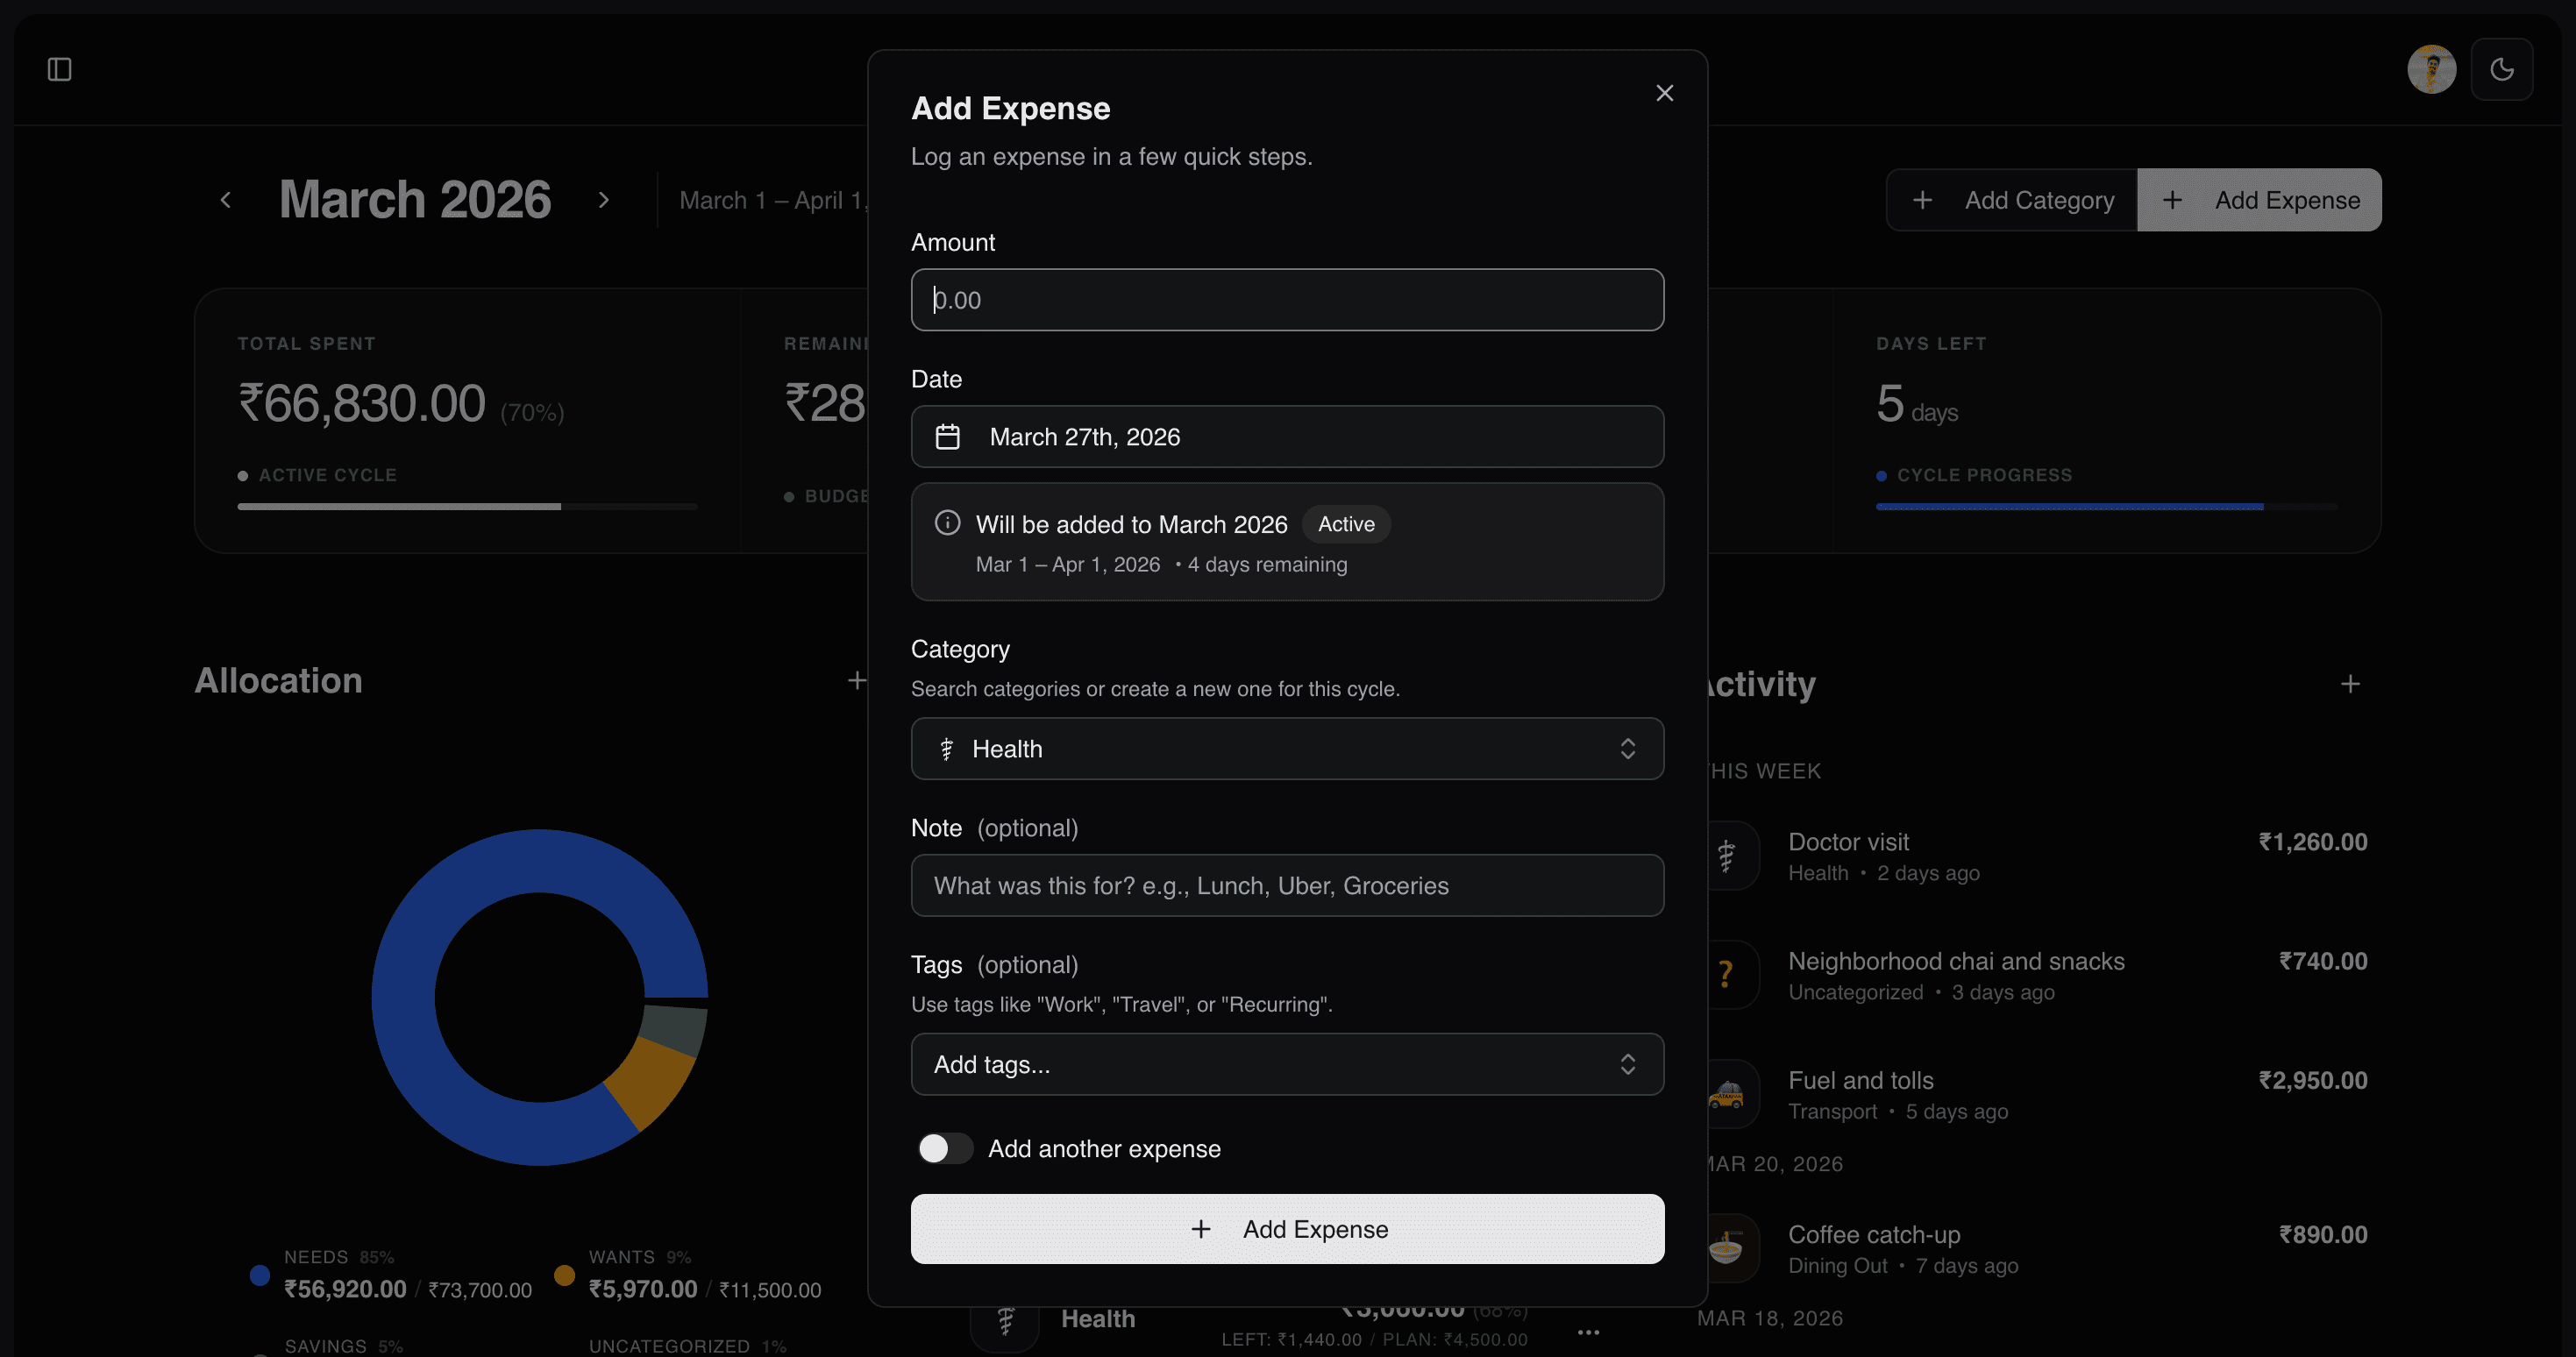This screenshot has width=2576, height=1357.
Task: Click the plus icon beside Allocation heading
Action: point(857,680)
